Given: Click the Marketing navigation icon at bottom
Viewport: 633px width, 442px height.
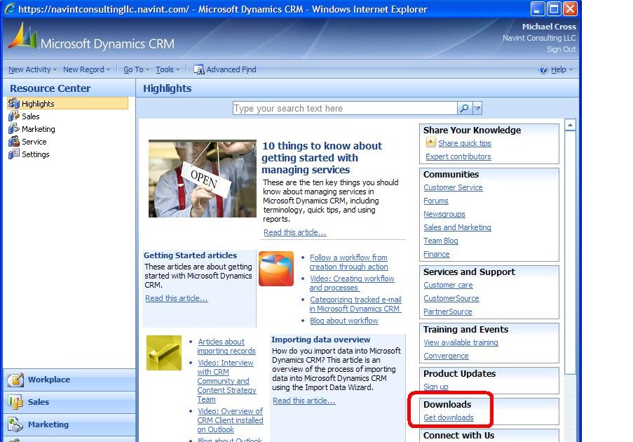Looking at the screenshot, I should click(x=15, y=424).
